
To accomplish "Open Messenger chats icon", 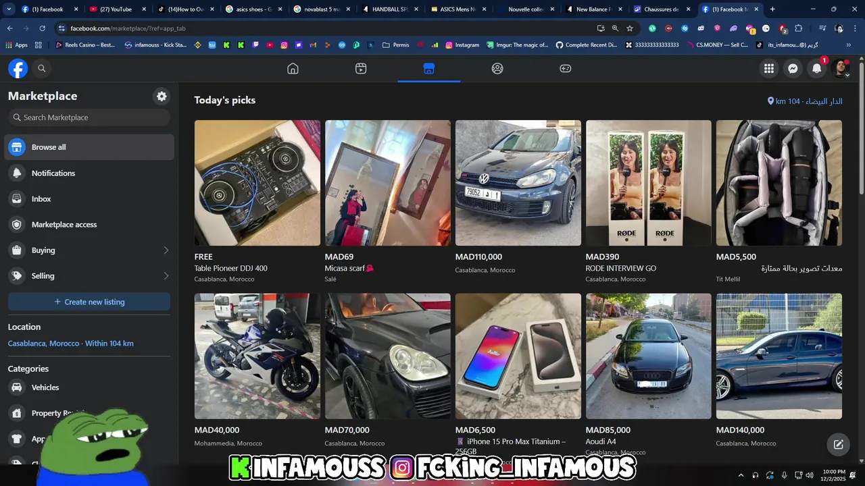I will tap(793, 68).
